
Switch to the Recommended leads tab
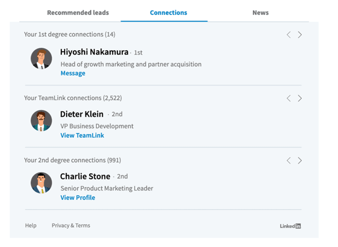(x=78, y=13)
